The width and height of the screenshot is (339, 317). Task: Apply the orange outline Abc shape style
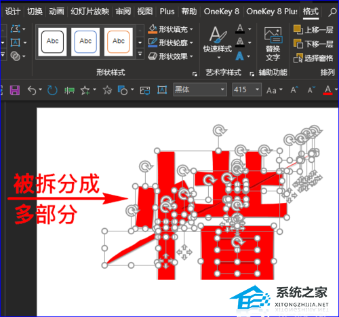119,42
